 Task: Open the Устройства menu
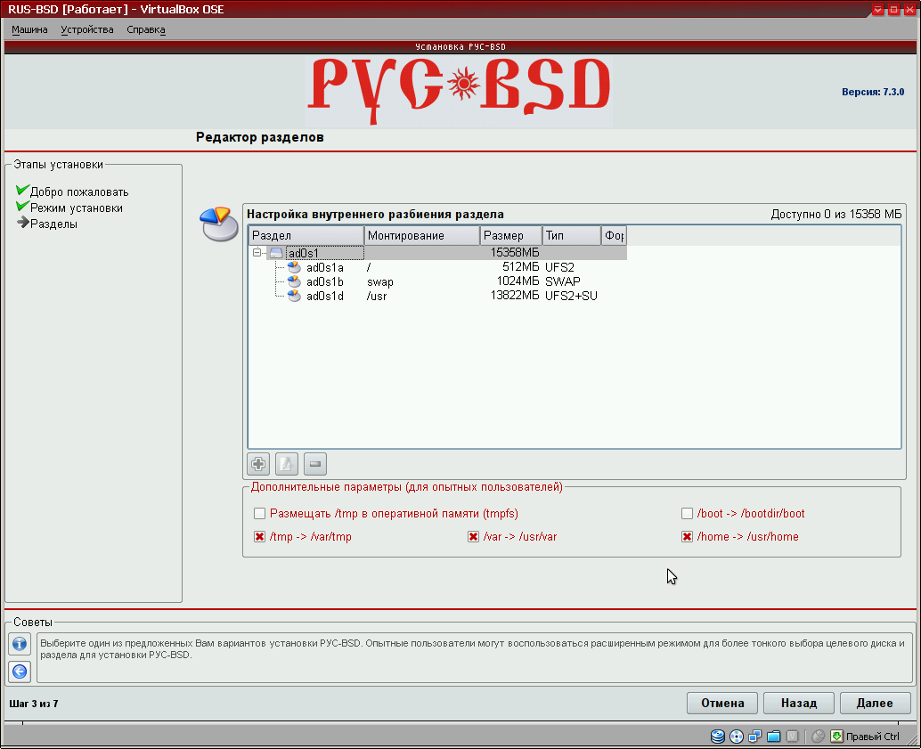pos(87,29)
